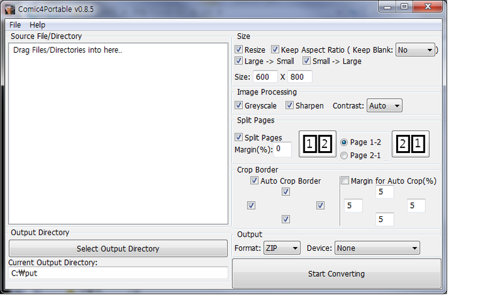The height and width of the screenshot is (301, 483).
Task: Click the Comic4Portable app icon in title bar
Action: pyautogui.click(x=10, y=9)
